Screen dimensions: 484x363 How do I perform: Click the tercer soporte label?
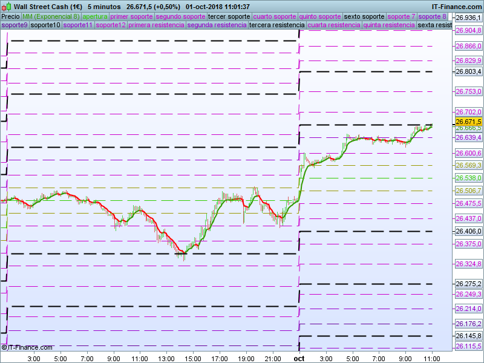click(228, 16)
